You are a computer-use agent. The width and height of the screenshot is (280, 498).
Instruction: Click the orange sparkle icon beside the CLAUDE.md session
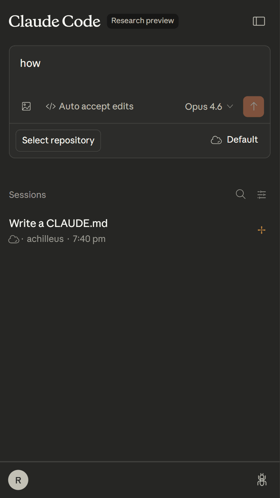tap(262, 230)
